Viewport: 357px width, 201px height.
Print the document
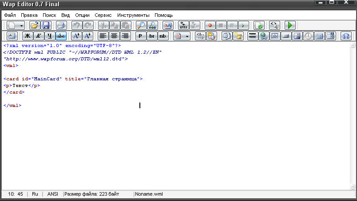pos(61,25)
